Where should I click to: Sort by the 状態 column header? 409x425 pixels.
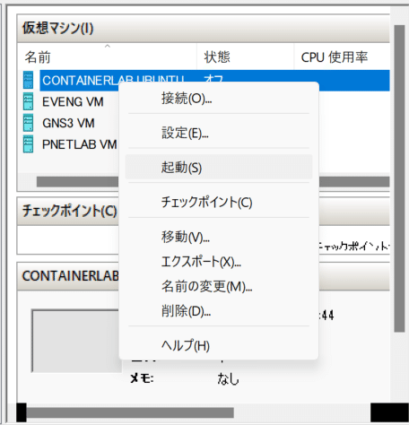coord(245,56)
